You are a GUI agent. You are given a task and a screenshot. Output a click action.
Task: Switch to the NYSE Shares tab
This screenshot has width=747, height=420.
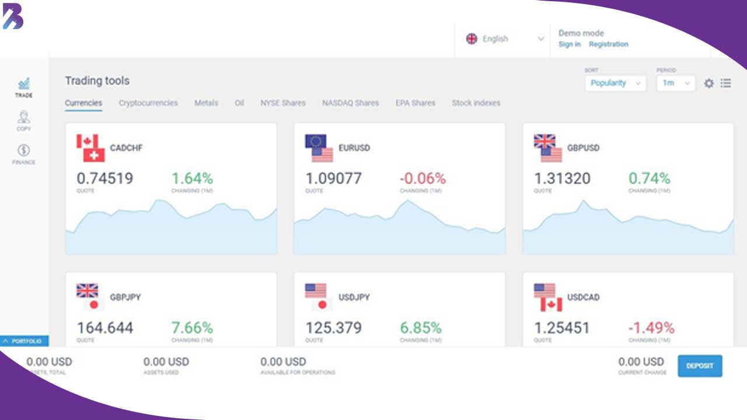click(x=283, y=103)
